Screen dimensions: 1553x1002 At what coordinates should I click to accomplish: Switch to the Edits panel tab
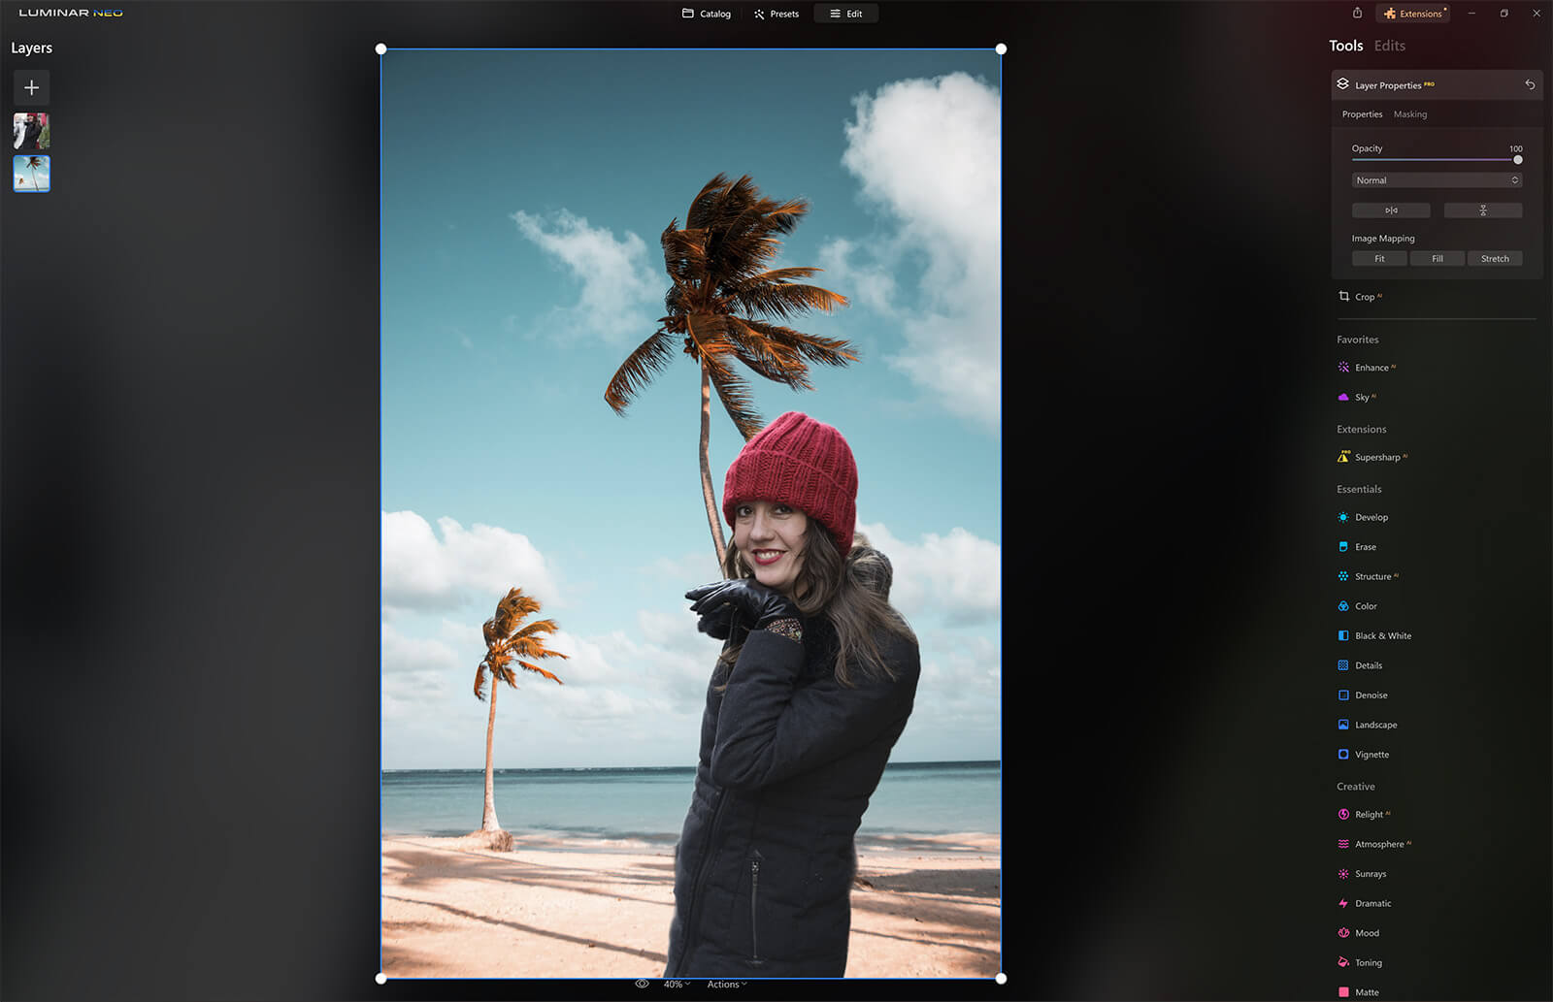click(x=1389, y=46)
